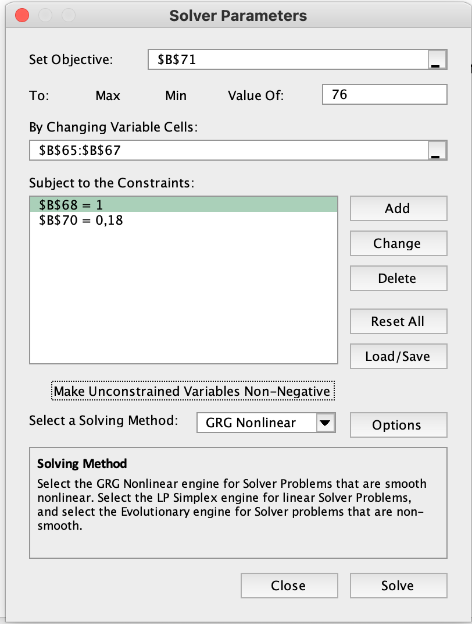This screenshot has height=624, width=472.
Task: Collapse the Set Objective range selector
Action: coord(438,60)
